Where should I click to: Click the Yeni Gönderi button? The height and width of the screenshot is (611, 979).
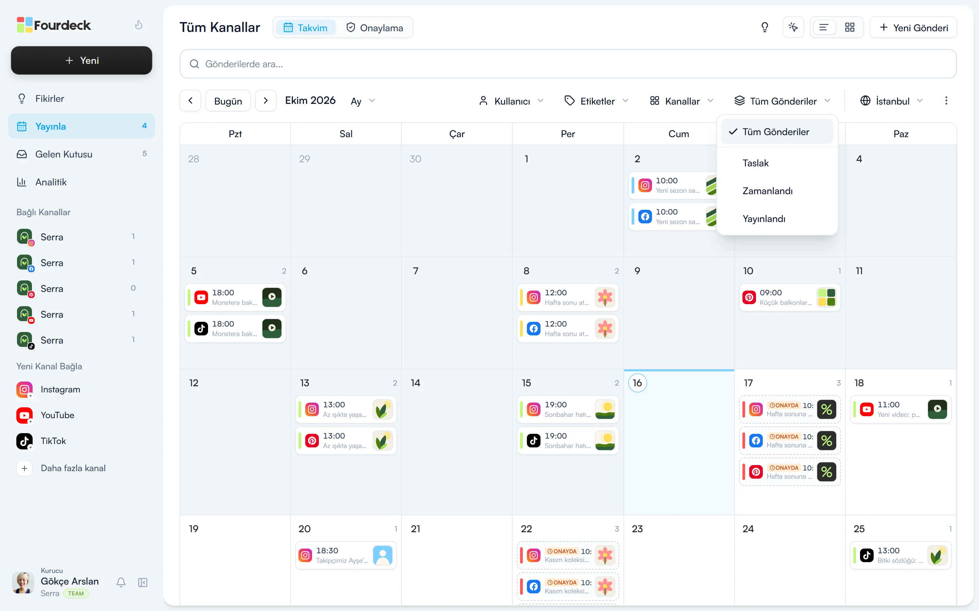pos(913,27)
